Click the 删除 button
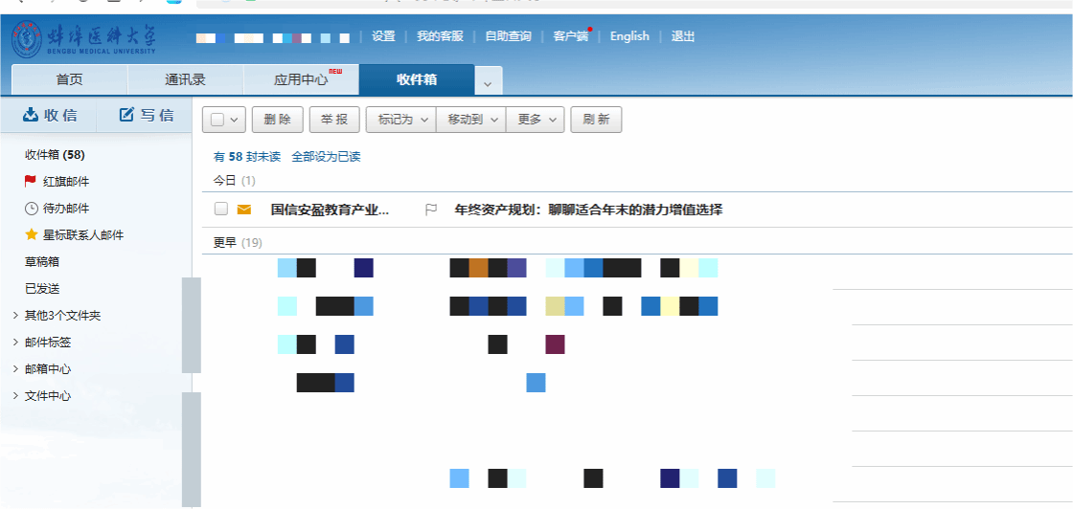 click(277, 120)
